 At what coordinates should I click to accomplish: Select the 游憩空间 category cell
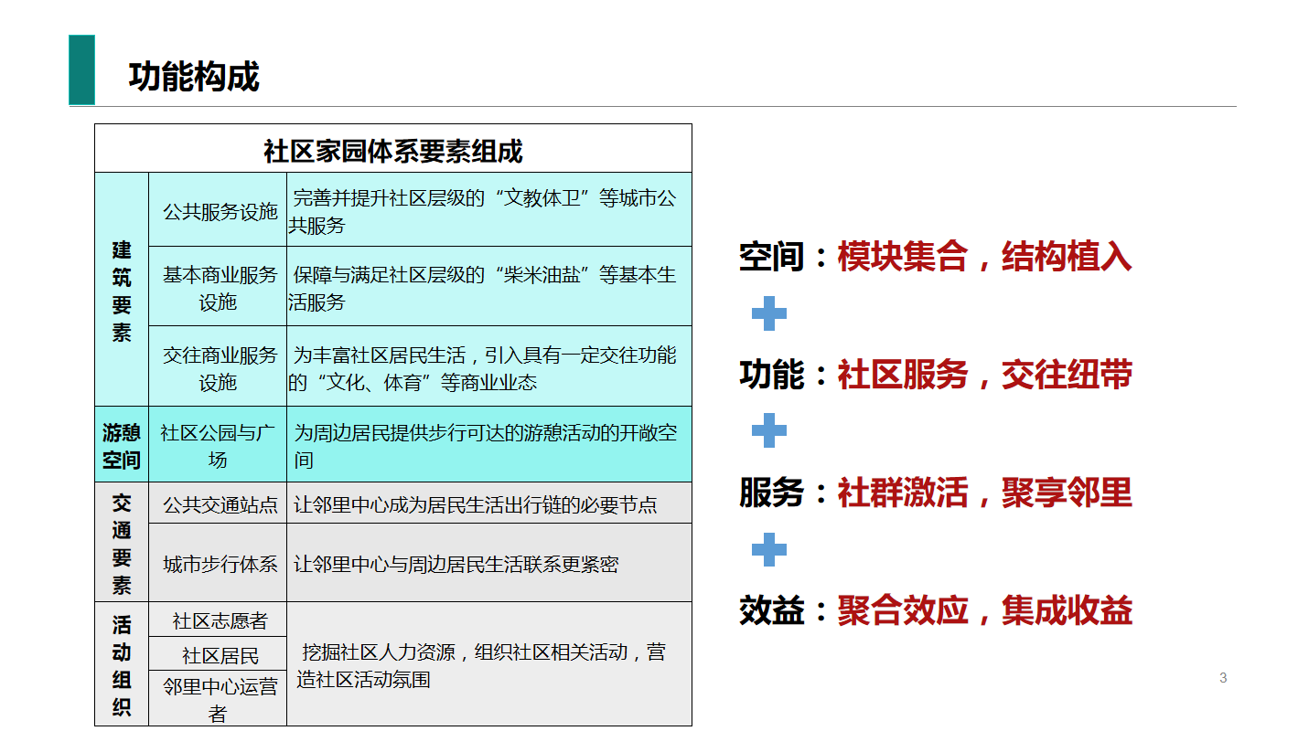[122, 445]
